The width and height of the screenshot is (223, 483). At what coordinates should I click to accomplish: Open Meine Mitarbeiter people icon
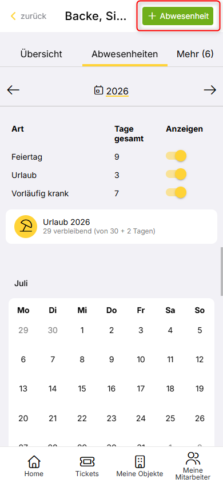pyautogui.click(x=193, y=458)
